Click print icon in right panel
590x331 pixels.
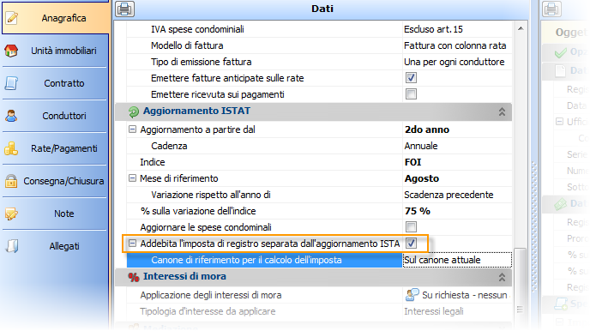pyautogui.click(x=551, y=9)
